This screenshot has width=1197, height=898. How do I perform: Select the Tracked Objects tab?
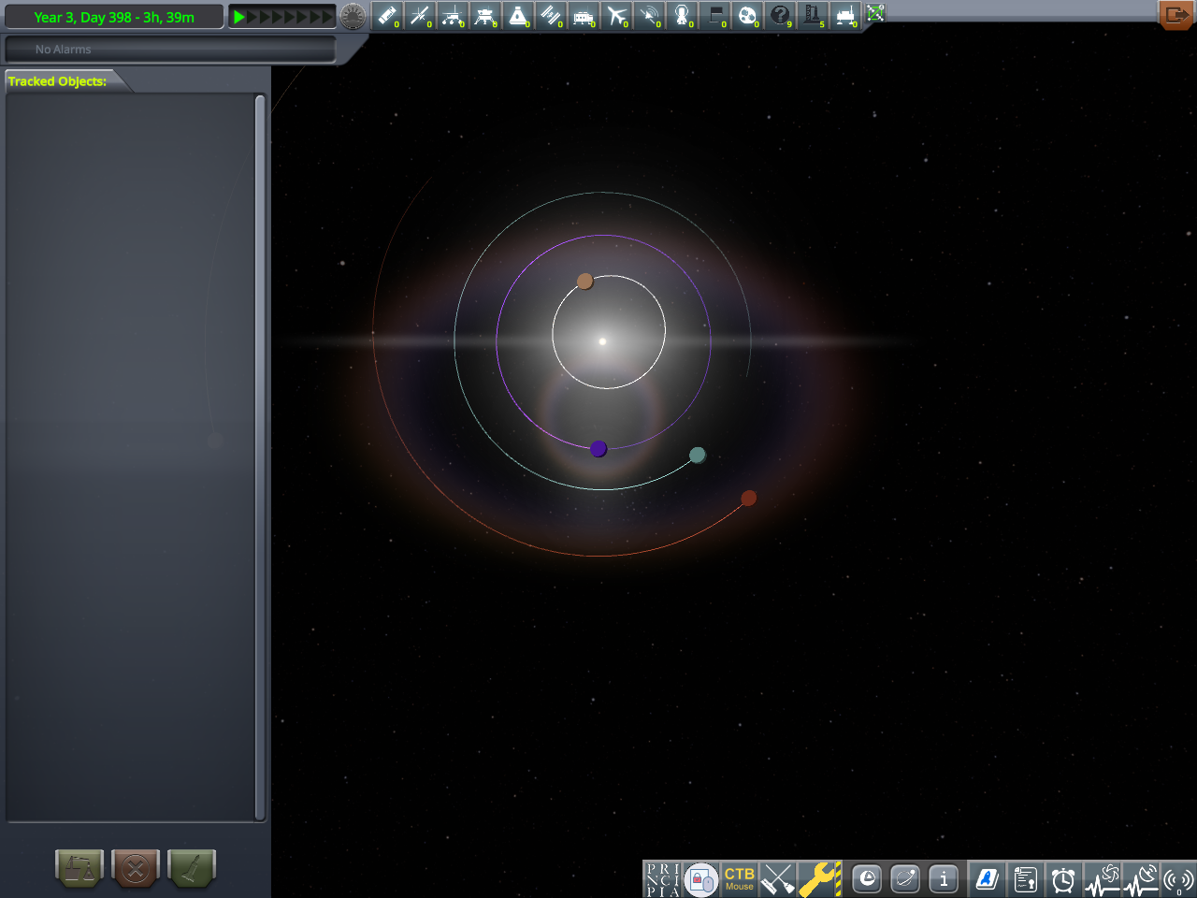pos(56,81)
